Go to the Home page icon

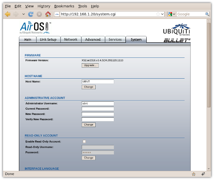click(x=48, y=14)
